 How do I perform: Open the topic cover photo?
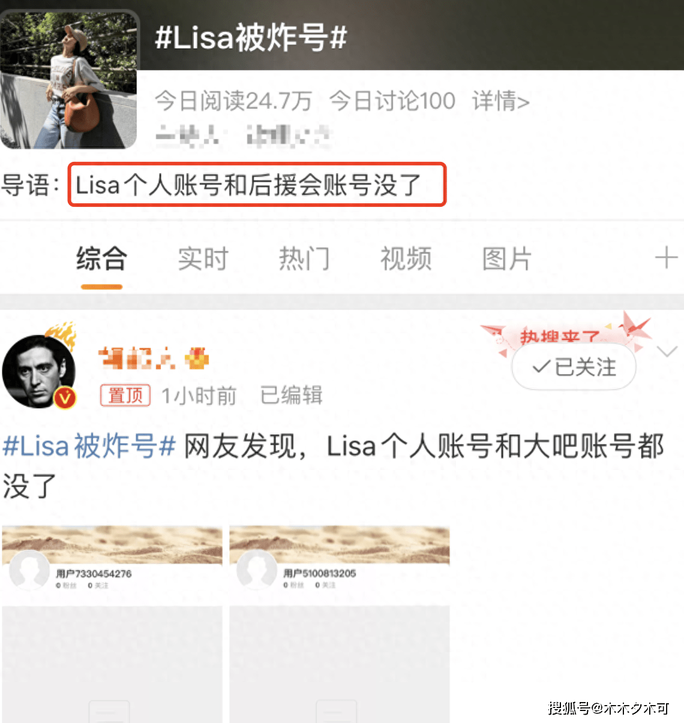click(69, 79)
